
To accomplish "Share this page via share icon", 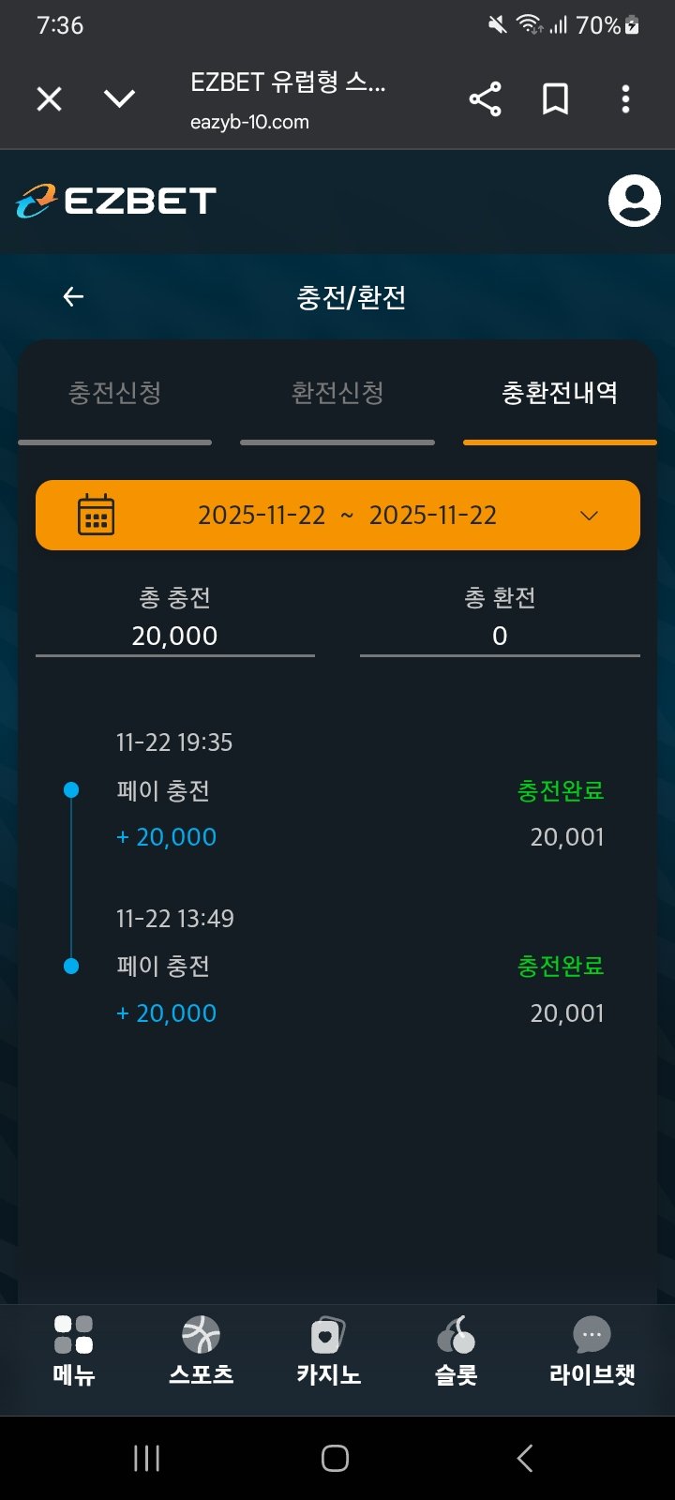I will tap(485, 99).
